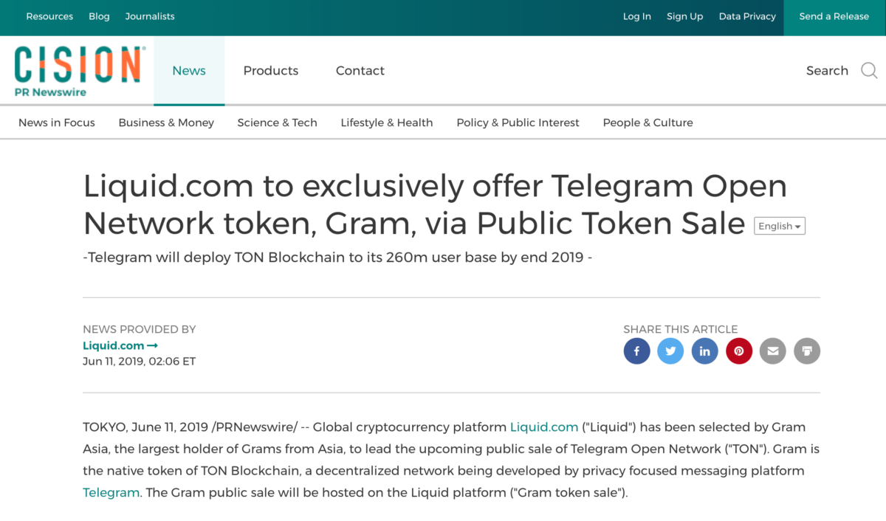Follow the Telegram link in article

pyautogui.click(x=111, y=492)
